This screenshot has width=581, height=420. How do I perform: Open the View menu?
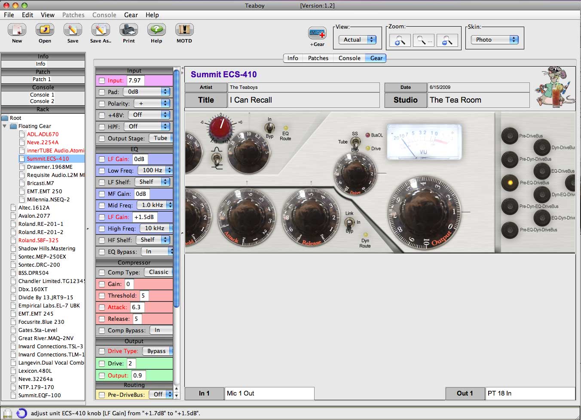[x=48, y=15]
